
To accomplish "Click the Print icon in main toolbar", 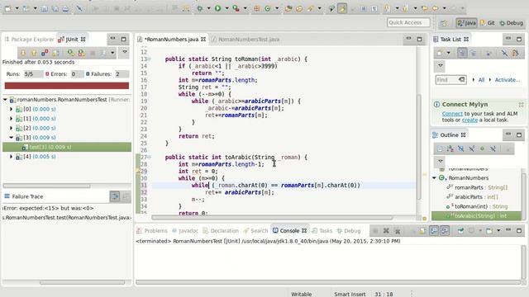I will (65, 9).
